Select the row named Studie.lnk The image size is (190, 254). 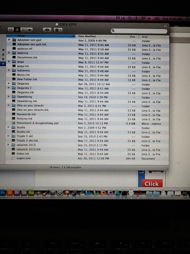point(87,132)
